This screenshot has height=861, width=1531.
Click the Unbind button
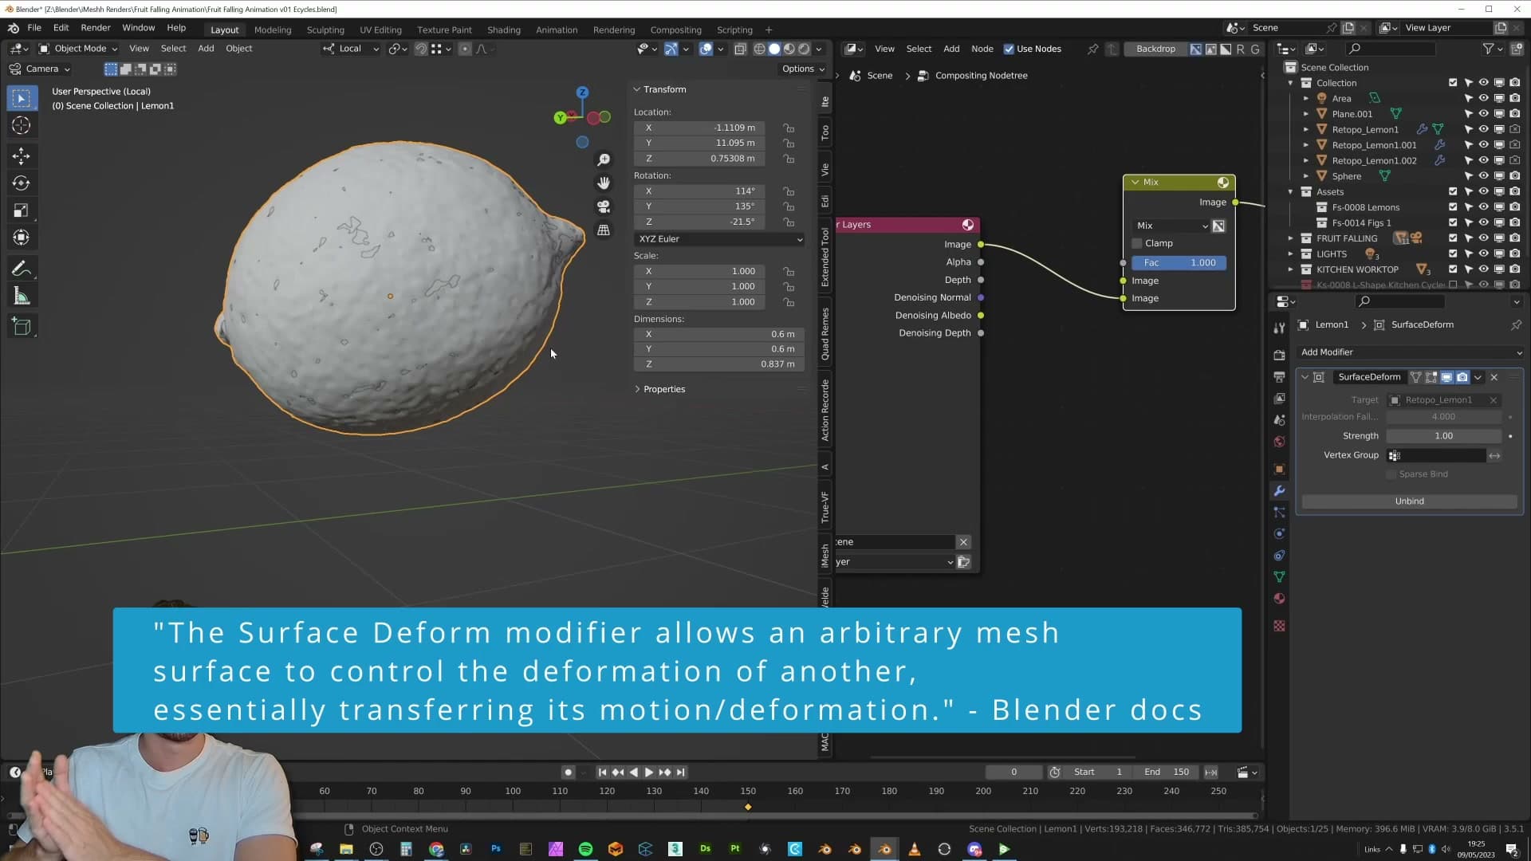pos(1409,501)
